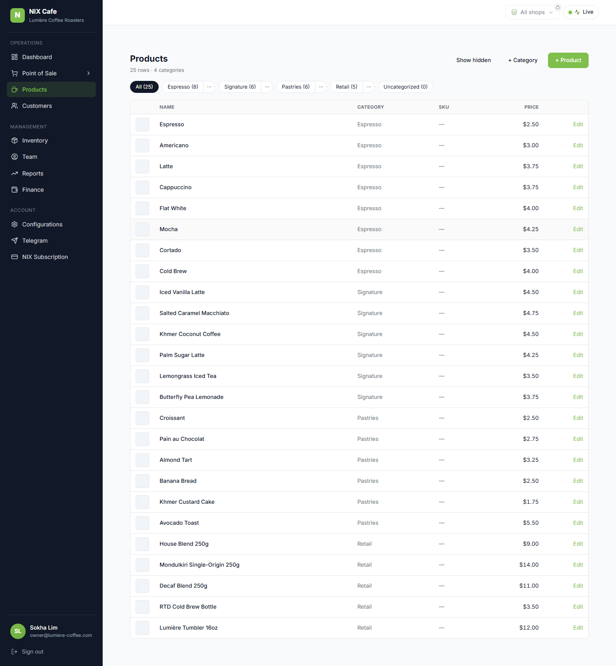Screen dimensions: 616x666
Task: Click the $14.00 price cell
Action: pyautogui.click(x=529, y=565)
